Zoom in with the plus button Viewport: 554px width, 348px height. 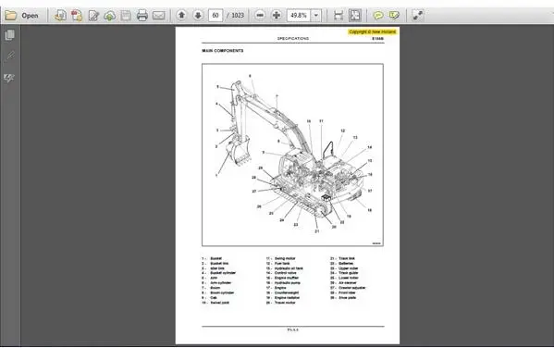[277, 15]
